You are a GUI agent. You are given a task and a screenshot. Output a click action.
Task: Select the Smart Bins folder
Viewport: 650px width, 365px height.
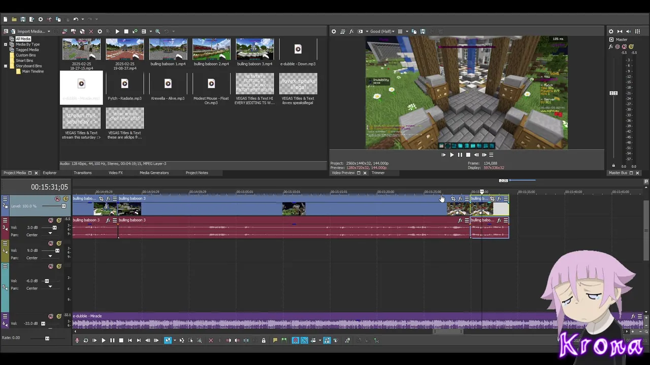click(x=24, y=60)
